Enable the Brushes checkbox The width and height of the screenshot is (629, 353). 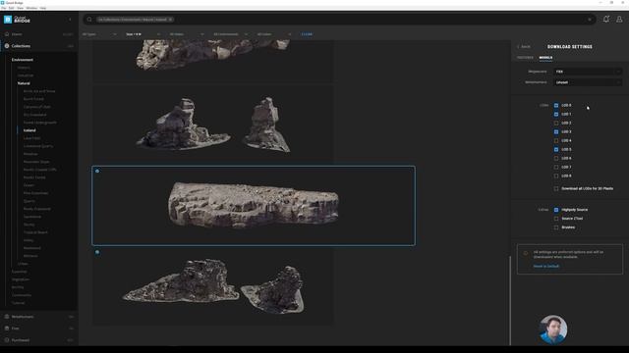click(x=556, y=227)
